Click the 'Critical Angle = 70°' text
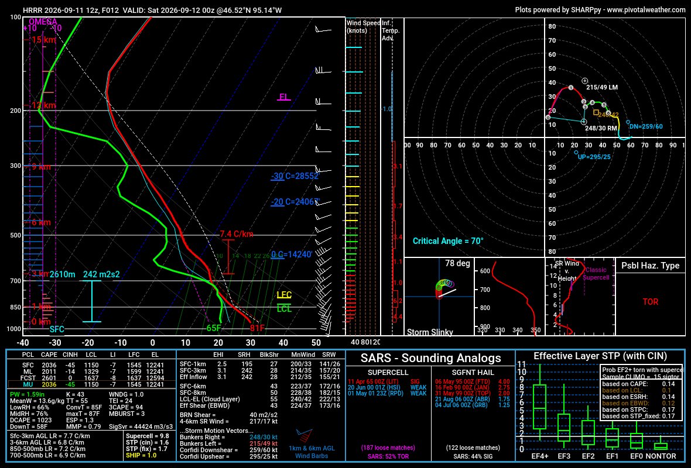 tap(448, 241)
